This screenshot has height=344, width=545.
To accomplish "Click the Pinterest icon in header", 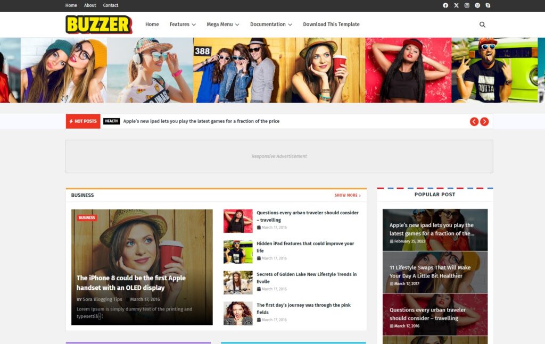I will pyautogui.click(x=477, y=5).
